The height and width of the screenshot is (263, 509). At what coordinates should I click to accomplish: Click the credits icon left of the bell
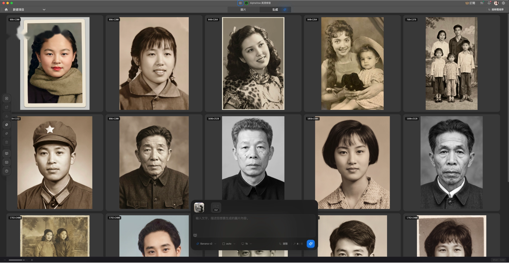click(482, 3)
